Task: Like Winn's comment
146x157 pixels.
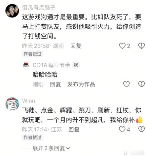Action: point(122,129)
